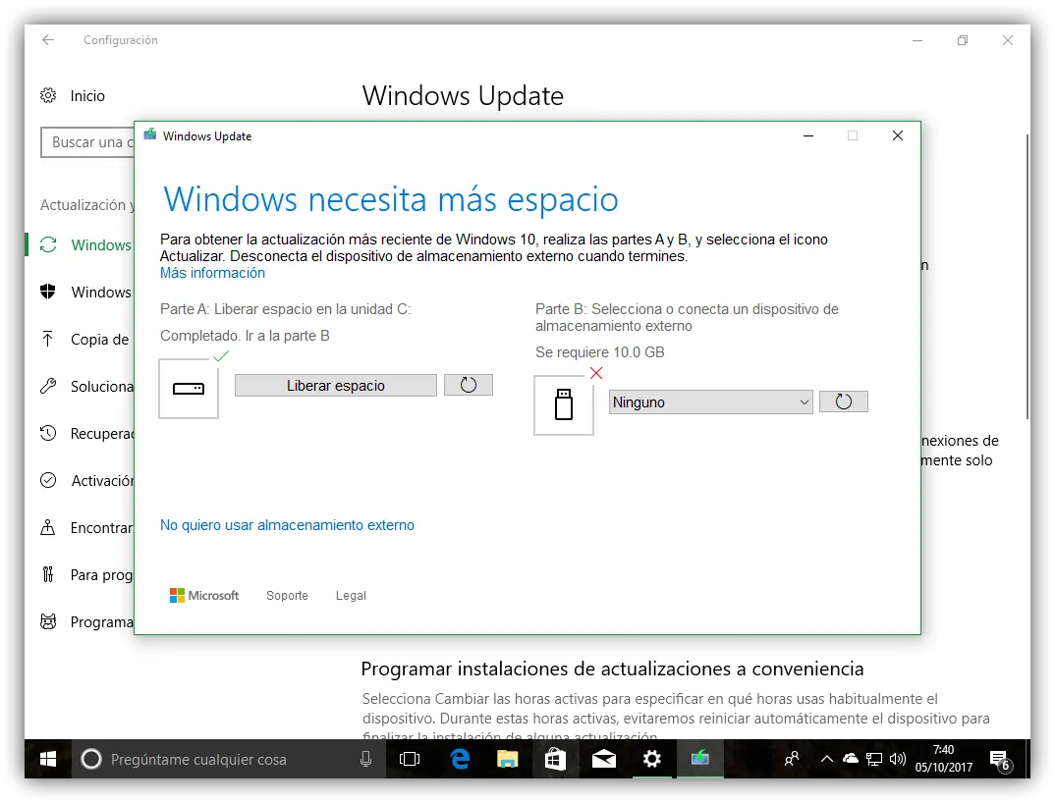Click No quiero usar almacenamiento externo
The image size is (1055, 803).
(287, 525)
